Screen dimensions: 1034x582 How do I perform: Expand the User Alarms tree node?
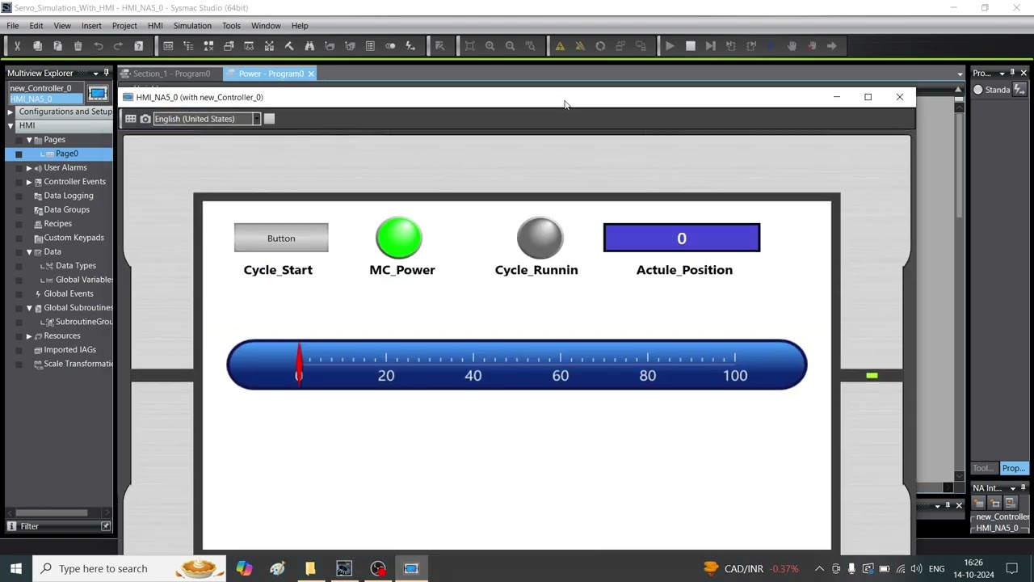coord(29,167)
